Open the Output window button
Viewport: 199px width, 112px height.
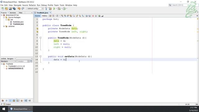pyautogui.click(x=7, y=104)
